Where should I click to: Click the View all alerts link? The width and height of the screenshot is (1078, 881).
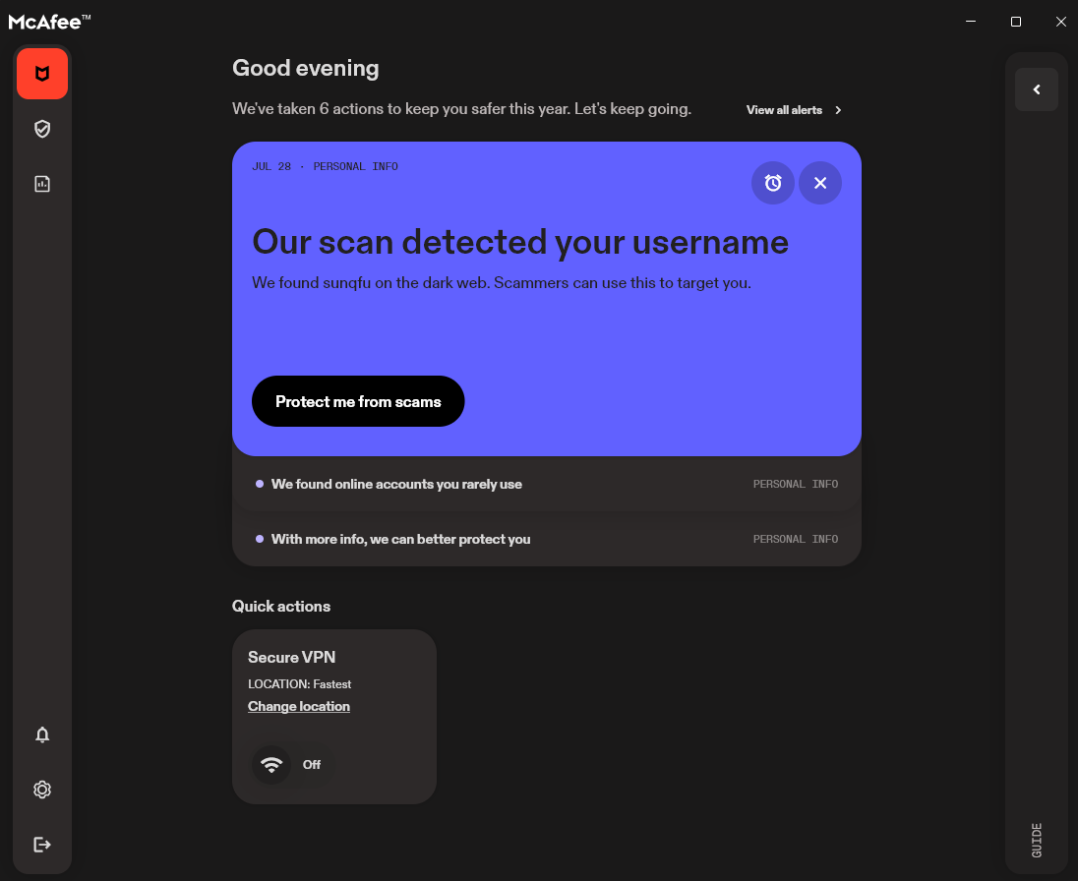click(785, 110)
